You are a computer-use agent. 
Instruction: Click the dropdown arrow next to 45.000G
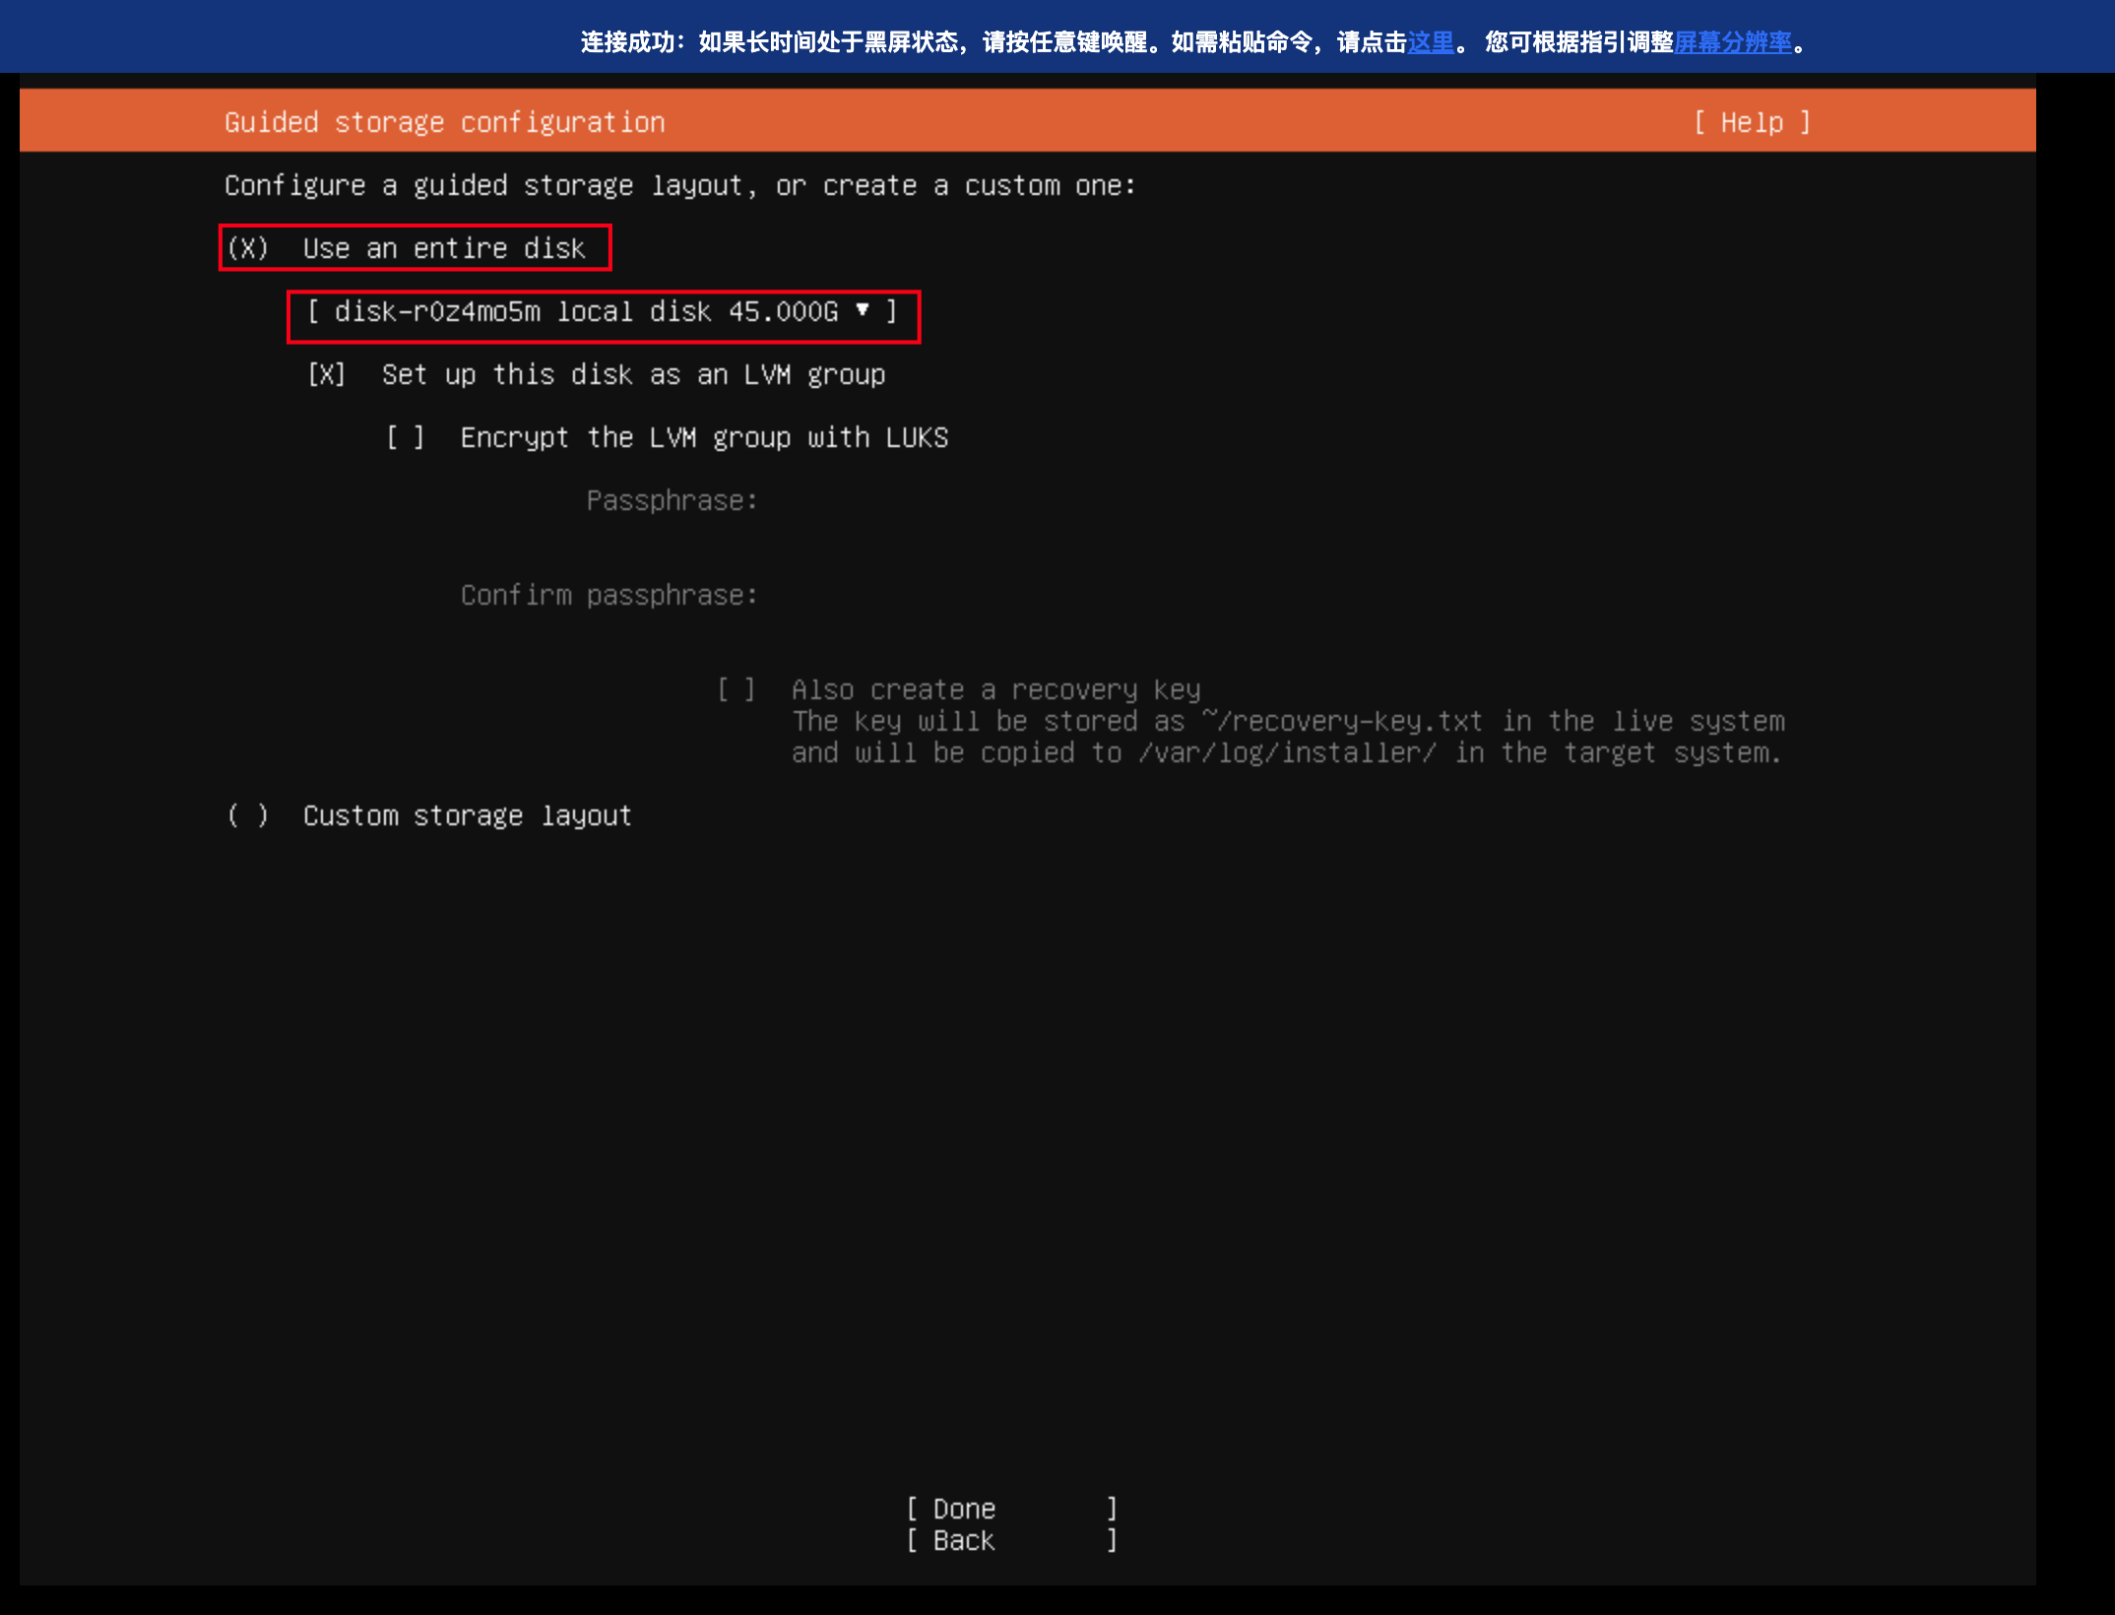[x=862, y=310]
